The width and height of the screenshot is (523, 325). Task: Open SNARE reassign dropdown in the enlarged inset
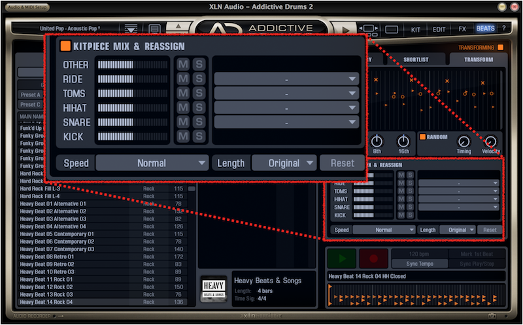pyautogui.click(x=286, y=122)
